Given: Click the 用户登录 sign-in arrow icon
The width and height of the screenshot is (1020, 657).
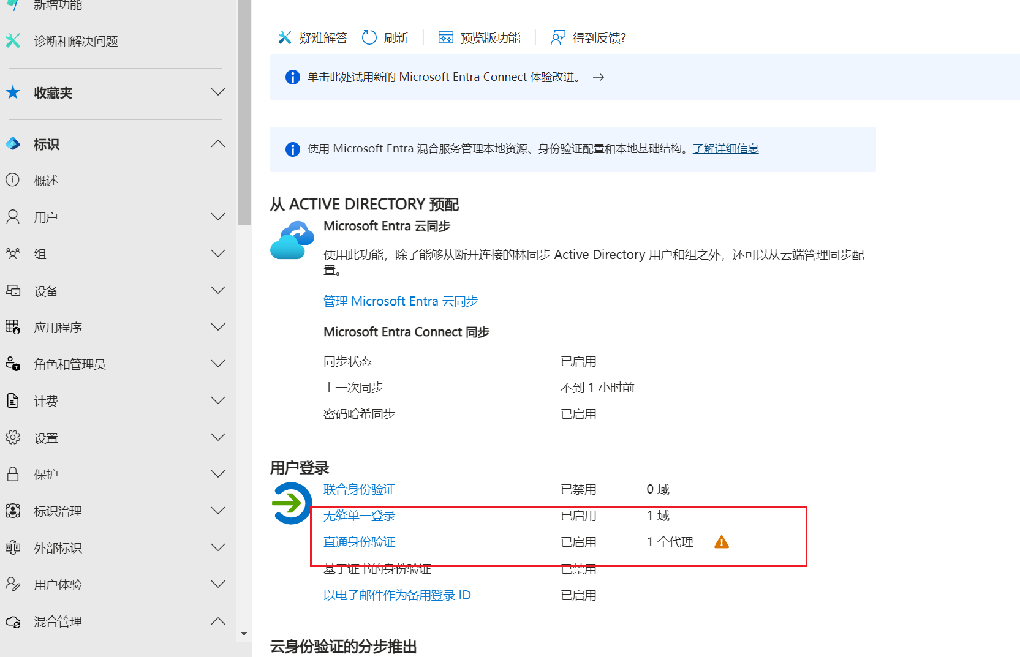Looking at the screenshot, I should 292,503.
